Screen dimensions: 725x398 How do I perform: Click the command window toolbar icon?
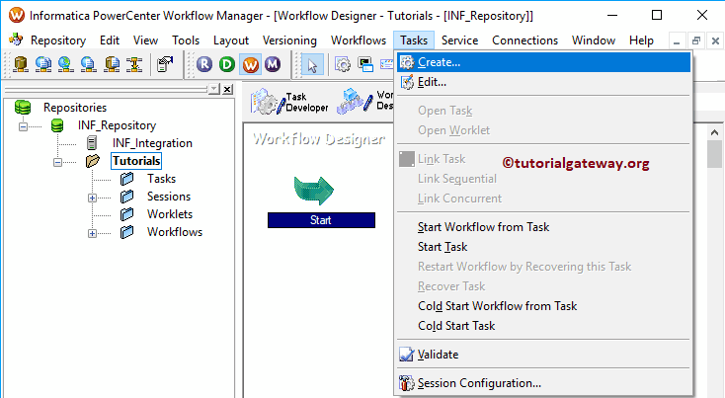pyautogui.click(x=365, y=64)
